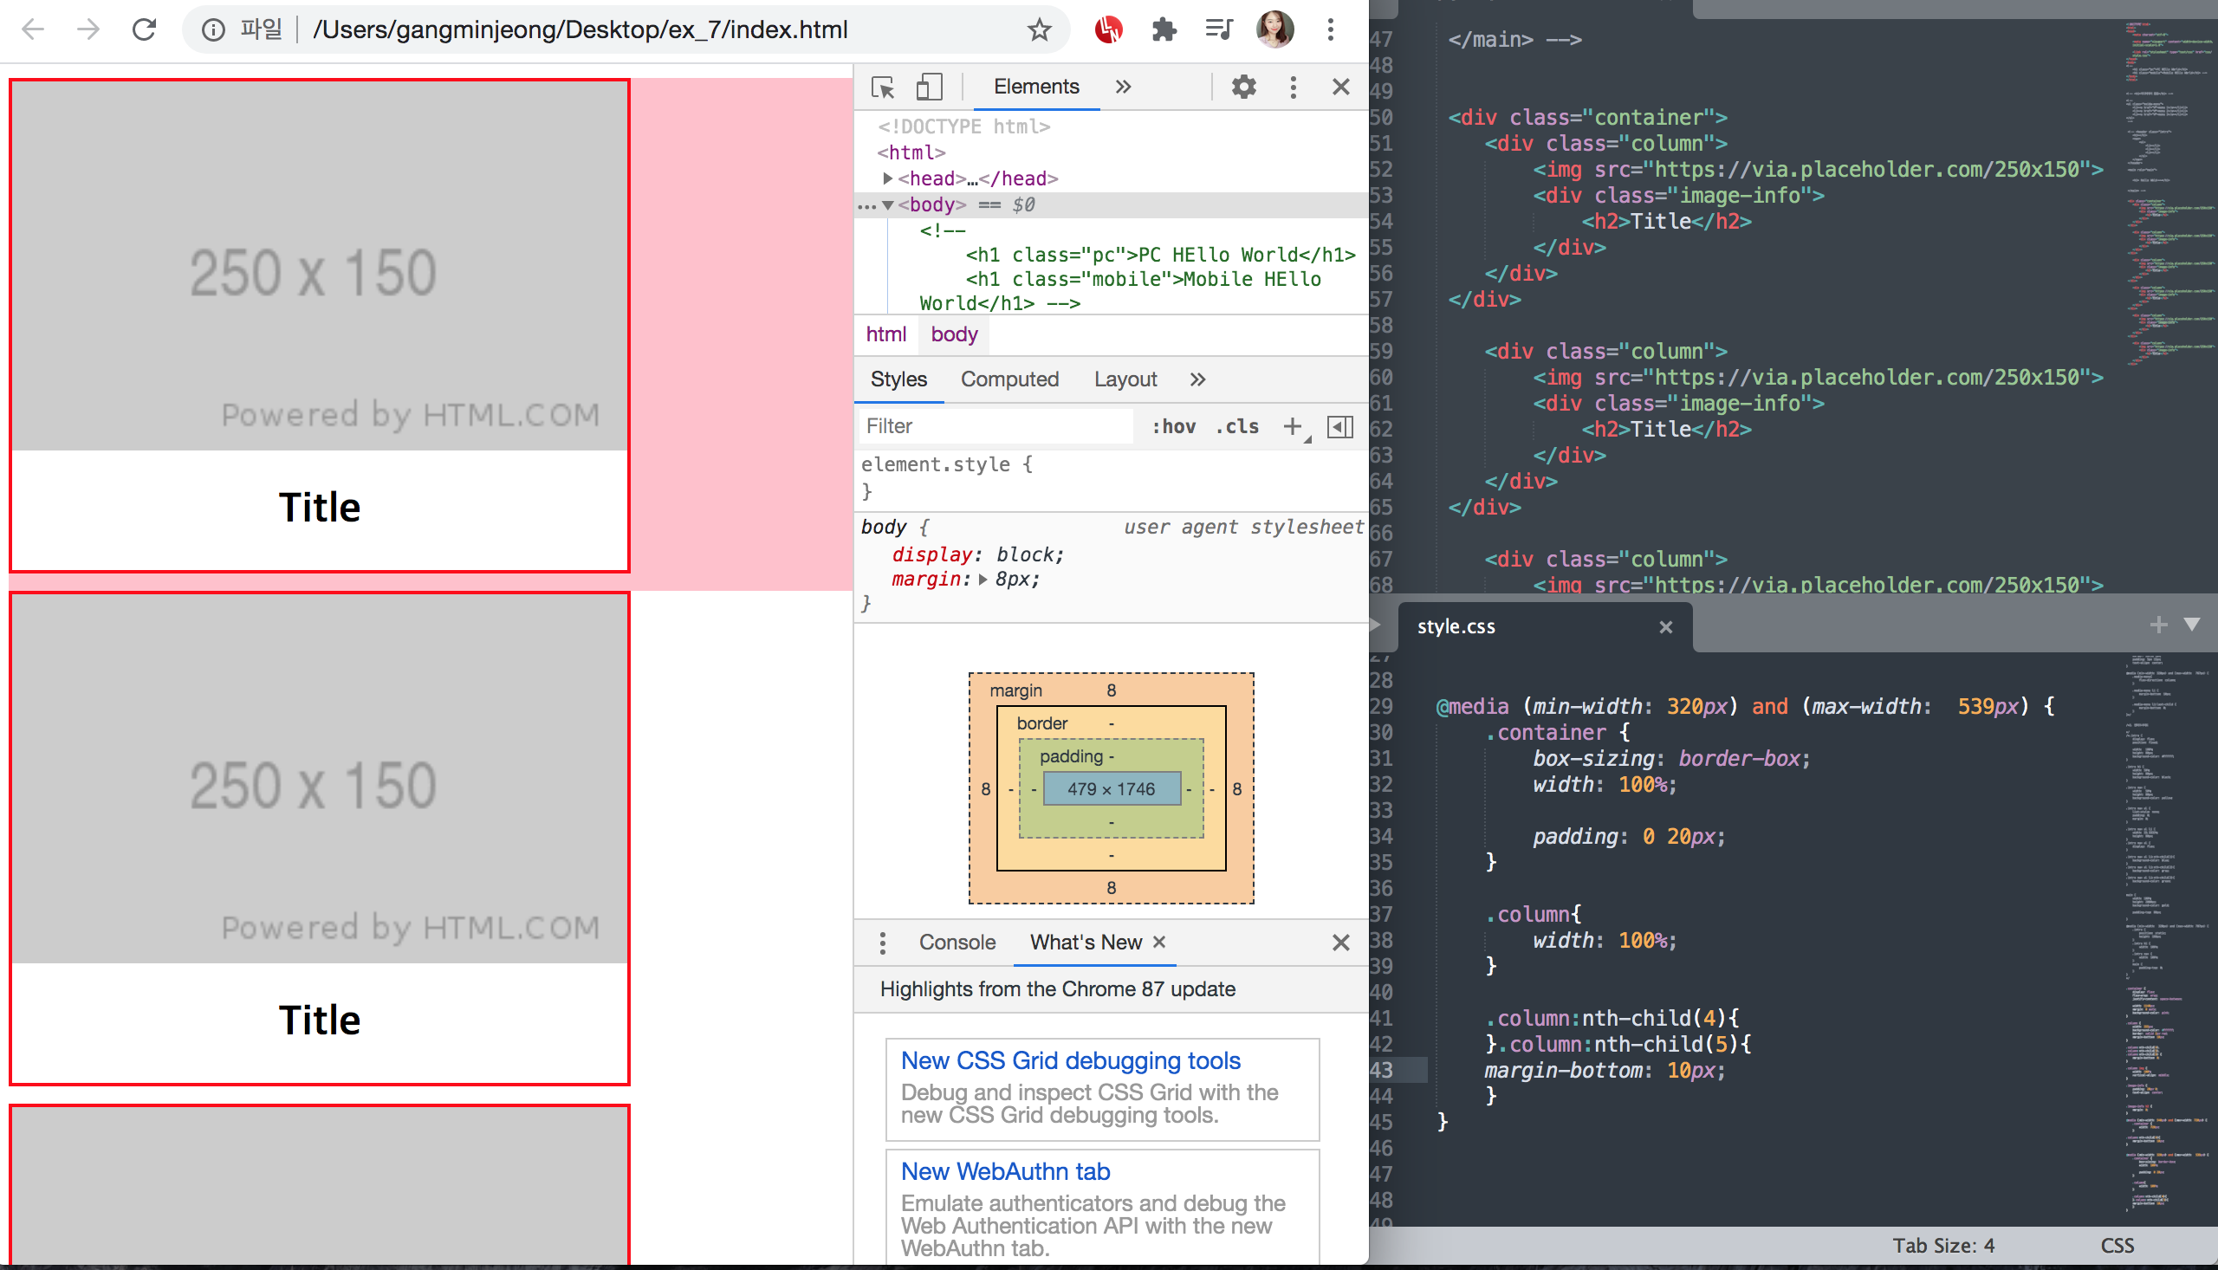Add new style rule plus icon
Screen dimensions: 2218x1270
pos(1293,426)
